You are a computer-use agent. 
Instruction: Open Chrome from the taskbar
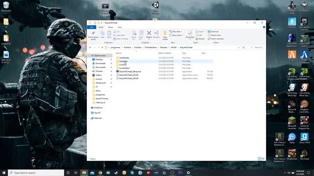coord(100,173)
